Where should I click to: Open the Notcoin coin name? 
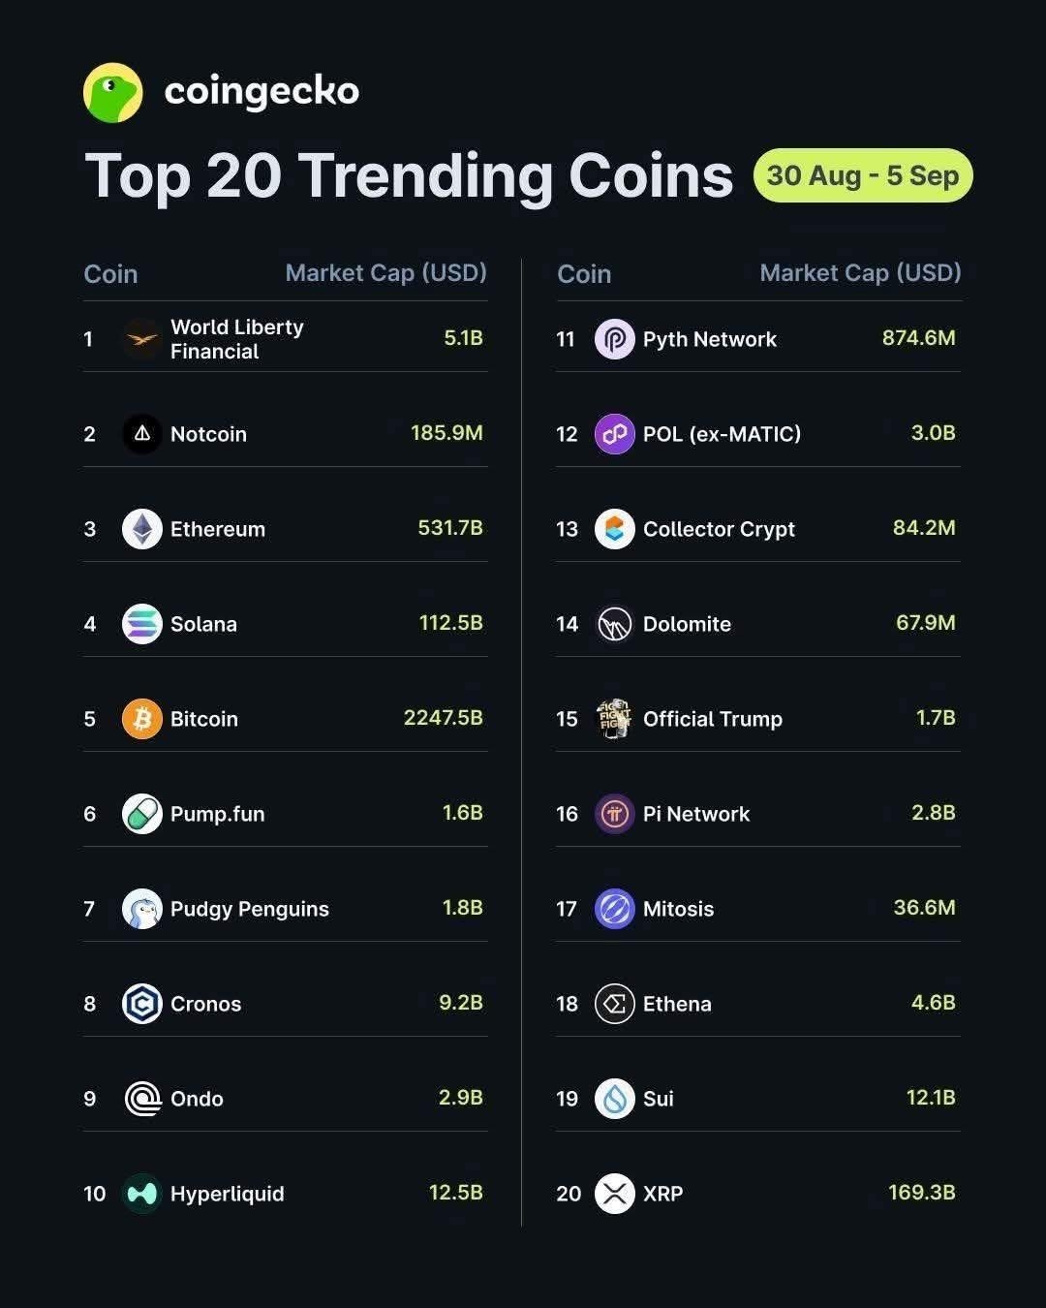point(208,434)
